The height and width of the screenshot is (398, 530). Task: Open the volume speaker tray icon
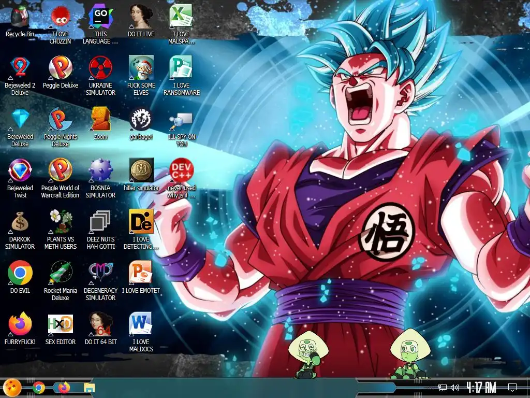coord(454,388)
